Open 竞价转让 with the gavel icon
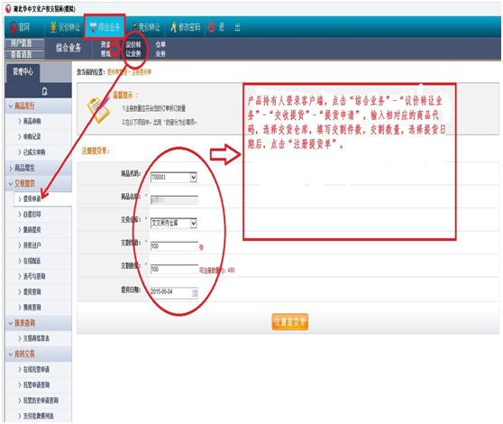503x424 pixels. pyautogui.click(x=134, y=27)
